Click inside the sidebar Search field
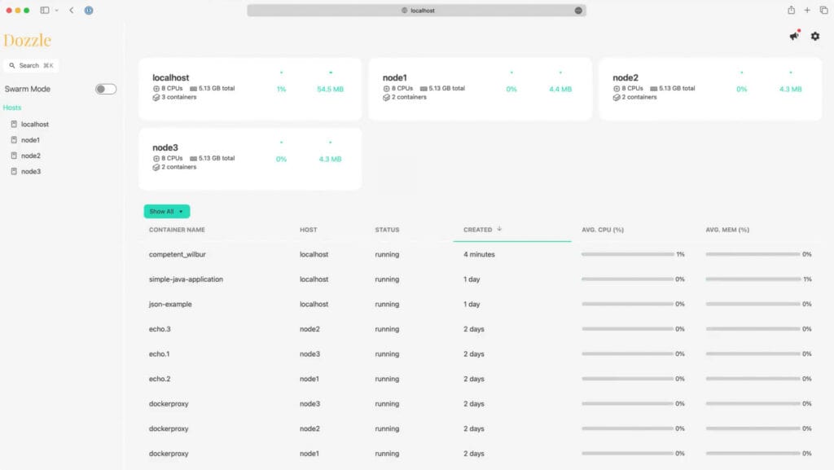Viewport: 834px width, 470px height. tap(33, 65)
